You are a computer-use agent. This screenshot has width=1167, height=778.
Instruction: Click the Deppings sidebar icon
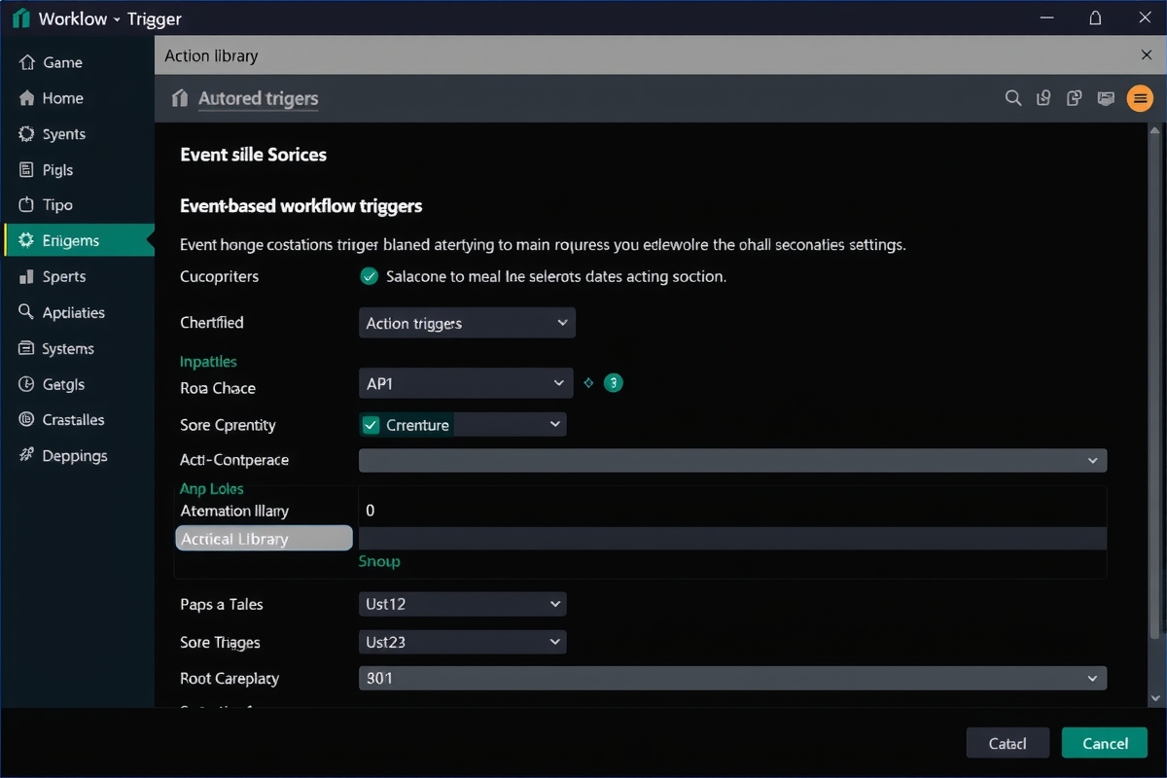click(x=26, y=455)
